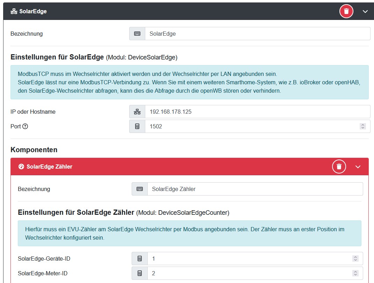Screen dimensions: 374x283
Task: Click calculator icon beside Port field
Action: [137, 126]
